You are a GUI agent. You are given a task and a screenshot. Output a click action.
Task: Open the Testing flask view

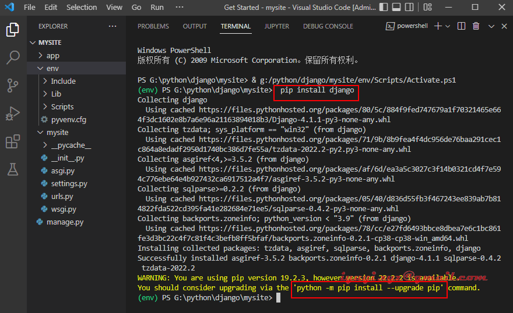pyautogui.click(x=13, y=169)
